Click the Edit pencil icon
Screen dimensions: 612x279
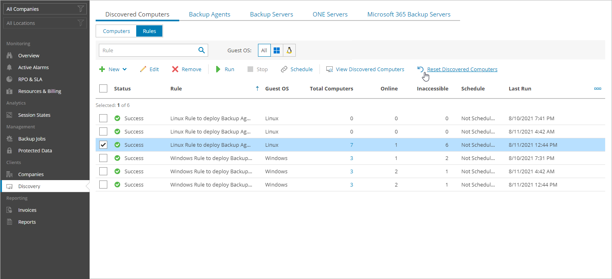click(x=143, y=69)
